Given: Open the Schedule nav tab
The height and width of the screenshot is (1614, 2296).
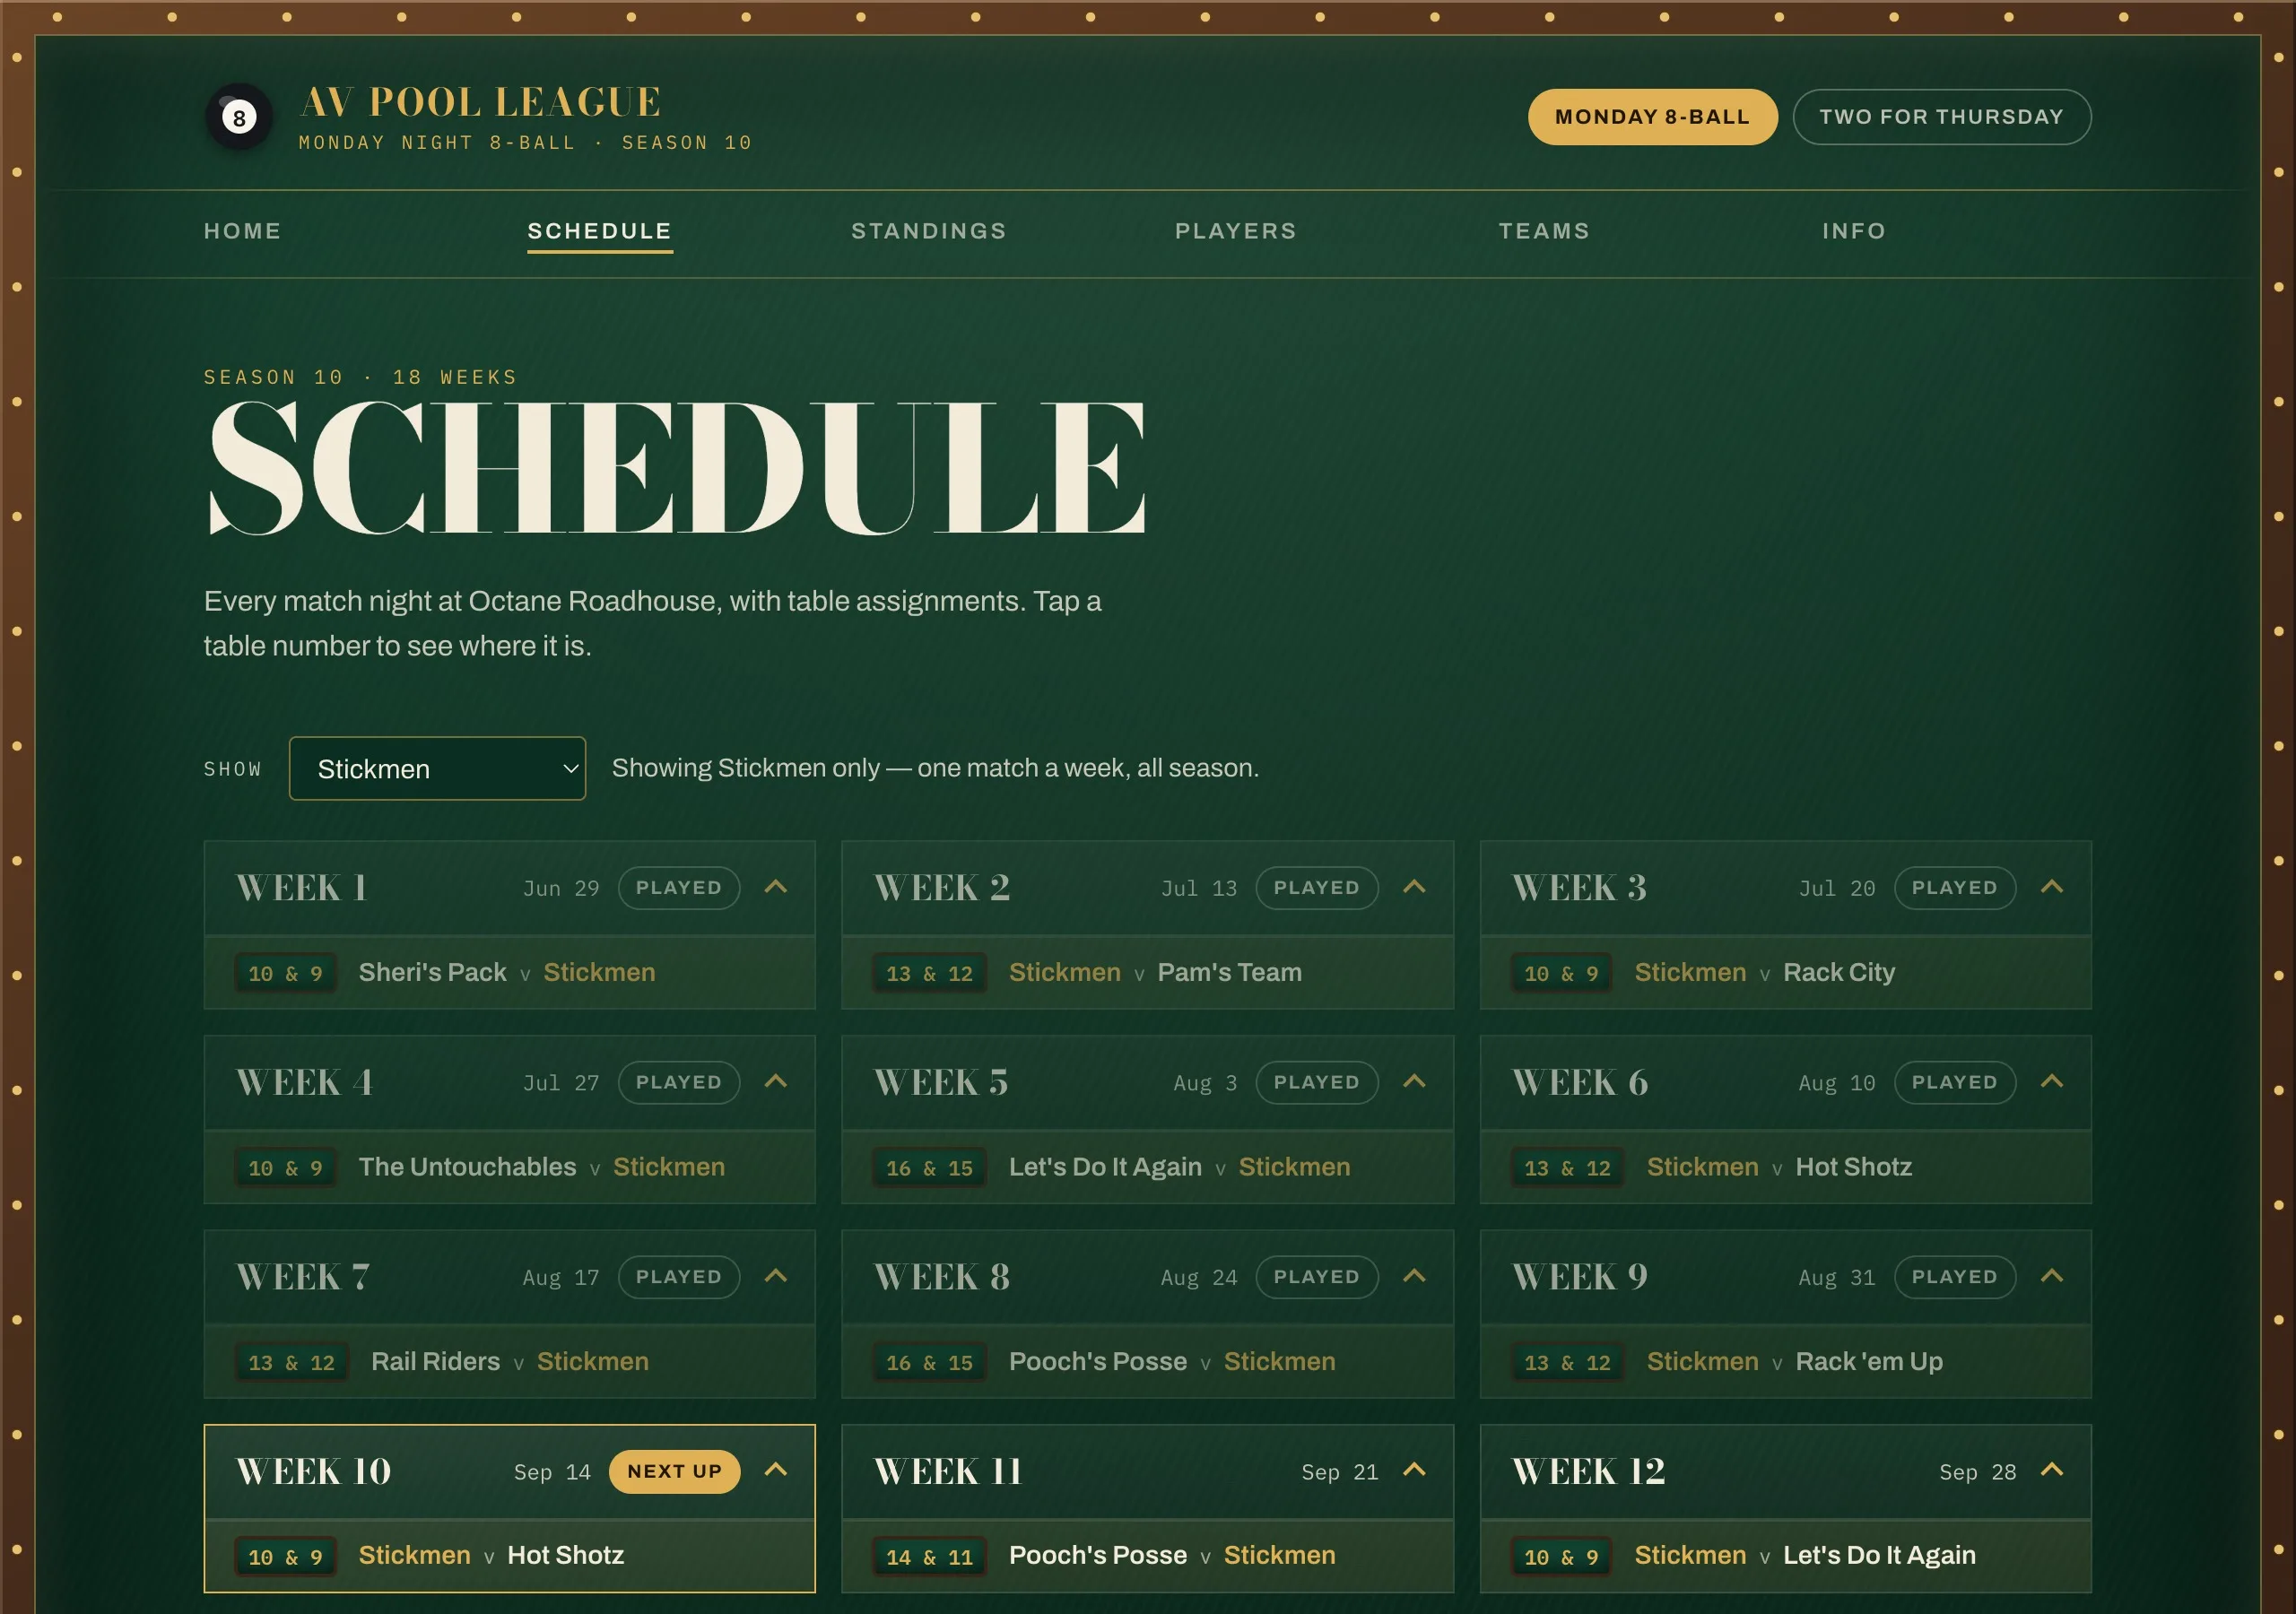Looking at the screenshot, I should [600, 231].
